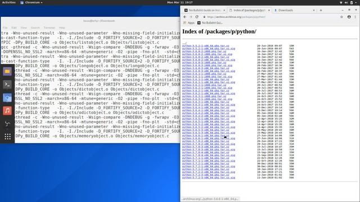360x202 pixels.
Task: Download python-3.6.1-1-x86_64.pkg.tar.xz
Action: point(206,80)
